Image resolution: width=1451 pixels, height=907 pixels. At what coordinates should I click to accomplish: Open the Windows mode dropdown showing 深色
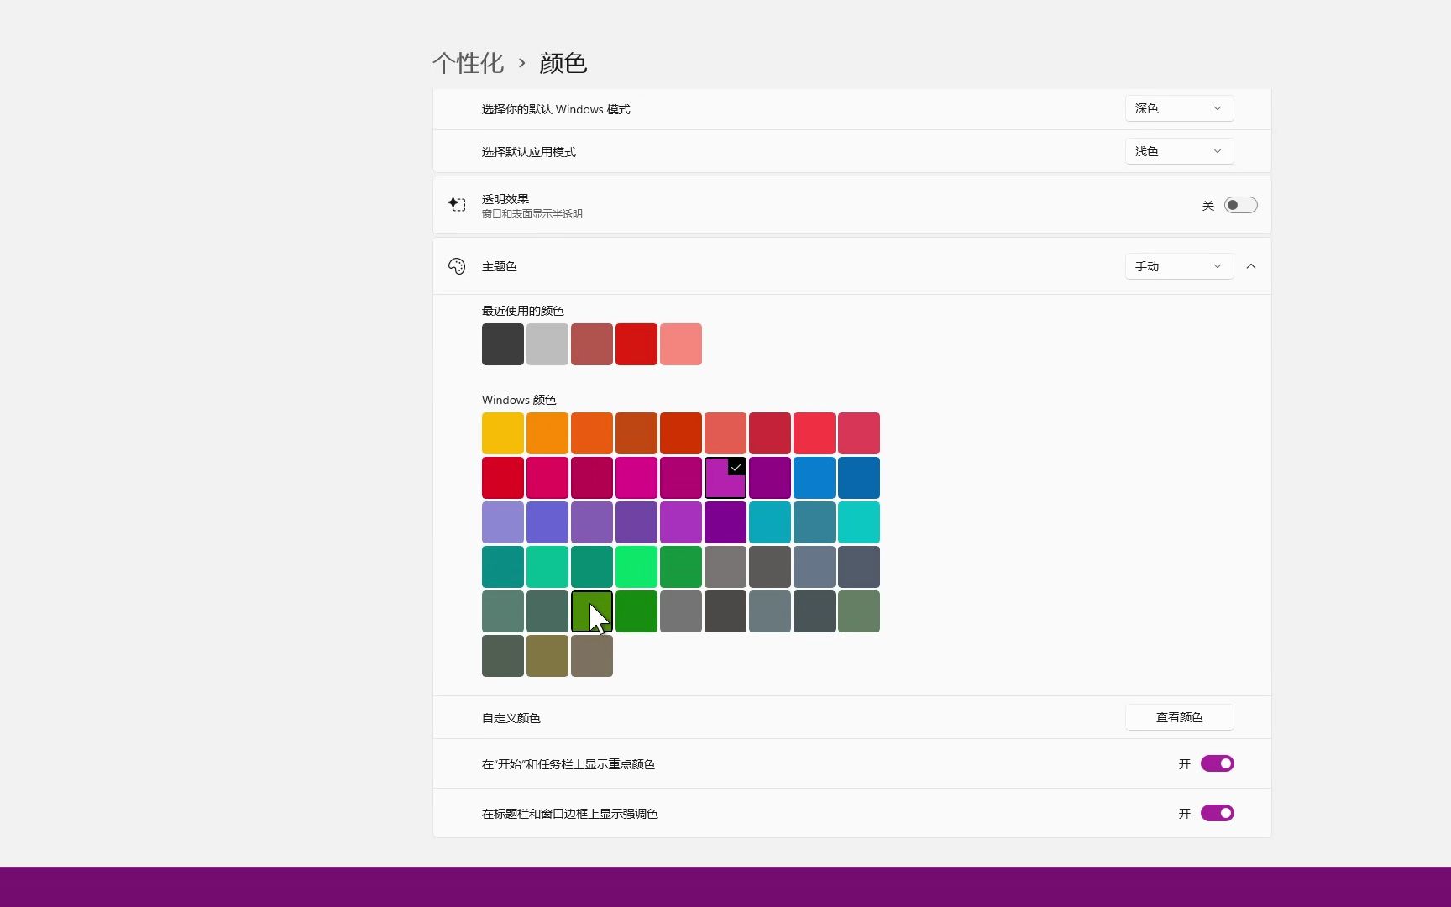point(1179,108)
